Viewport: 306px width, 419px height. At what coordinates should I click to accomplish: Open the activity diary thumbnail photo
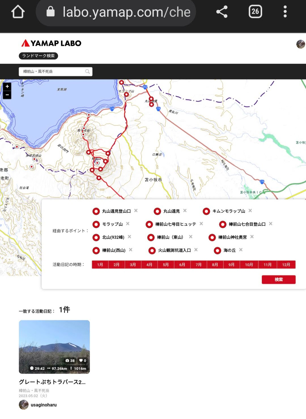coord(54,347)
